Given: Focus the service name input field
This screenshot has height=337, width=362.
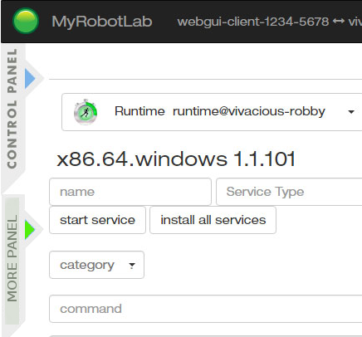Looking at the screenshot, I should pyautogui.click(x=130, y=192).
